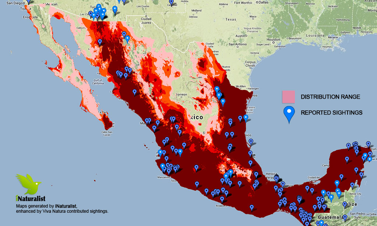Click the Manzanillo city label

pos(163,177)
